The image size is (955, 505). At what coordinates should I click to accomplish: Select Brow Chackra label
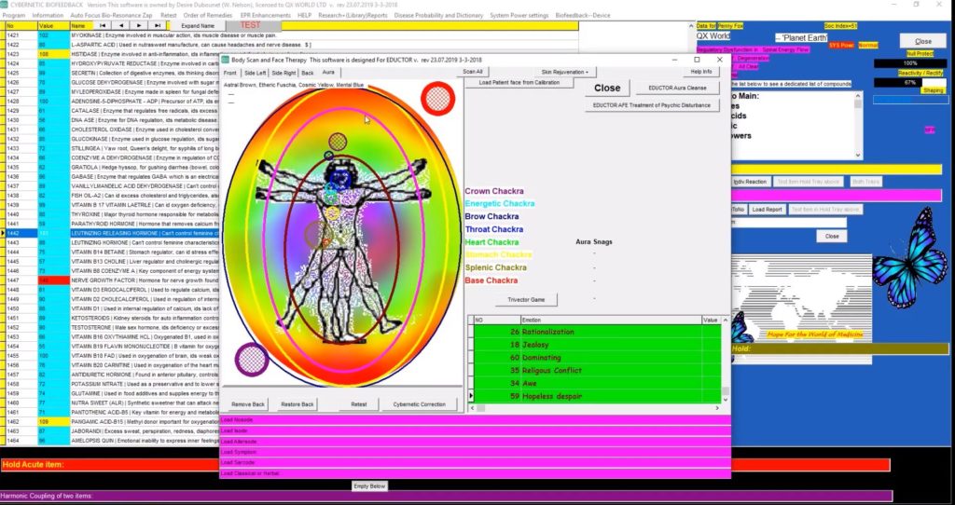click(491, 216)
